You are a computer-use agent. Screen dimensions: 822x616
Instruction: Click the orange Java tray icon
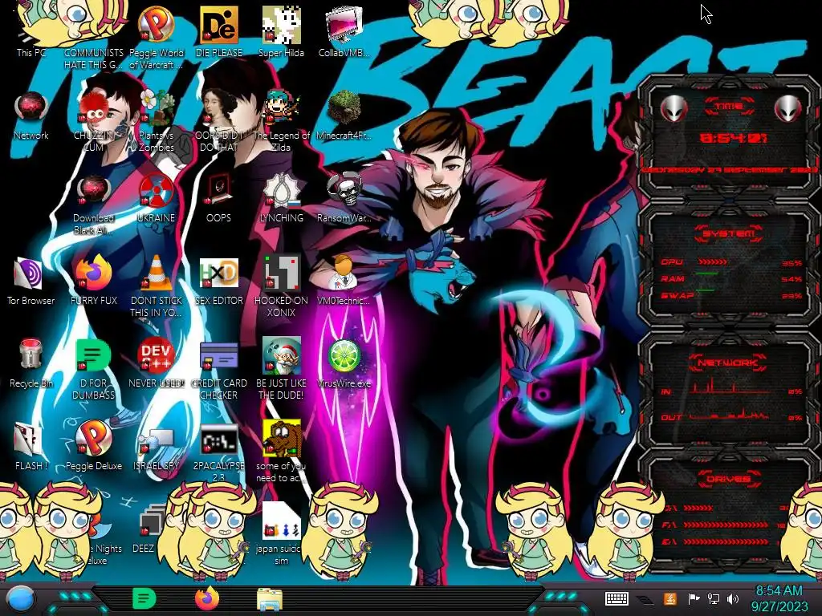[669, 598]
